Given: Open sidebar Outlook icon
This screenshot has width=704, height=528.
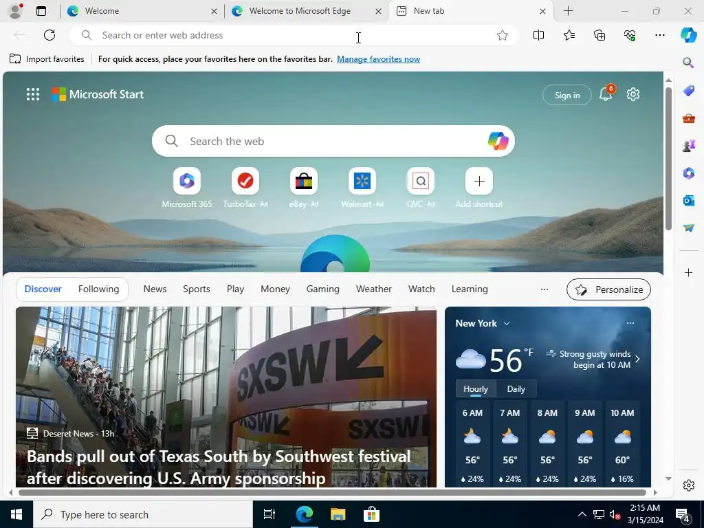Looking at the screenshot, I should (x=688, y=200).
